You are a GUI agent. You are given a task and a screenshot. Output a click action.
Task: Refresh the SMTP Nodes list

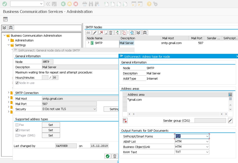click(132, 33)
